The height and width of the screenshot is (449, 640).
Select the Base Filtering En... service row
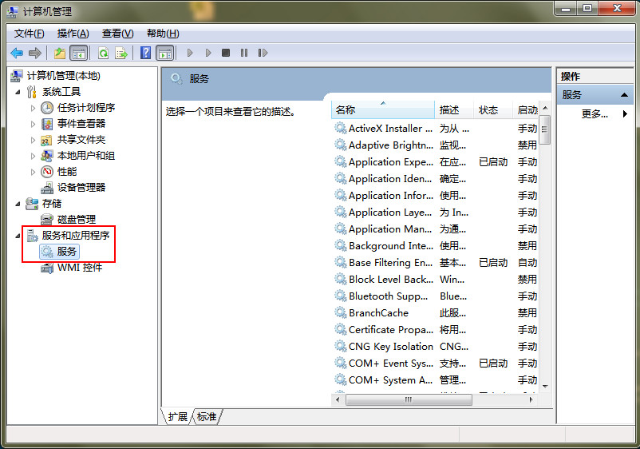click(x=435, y=263)
